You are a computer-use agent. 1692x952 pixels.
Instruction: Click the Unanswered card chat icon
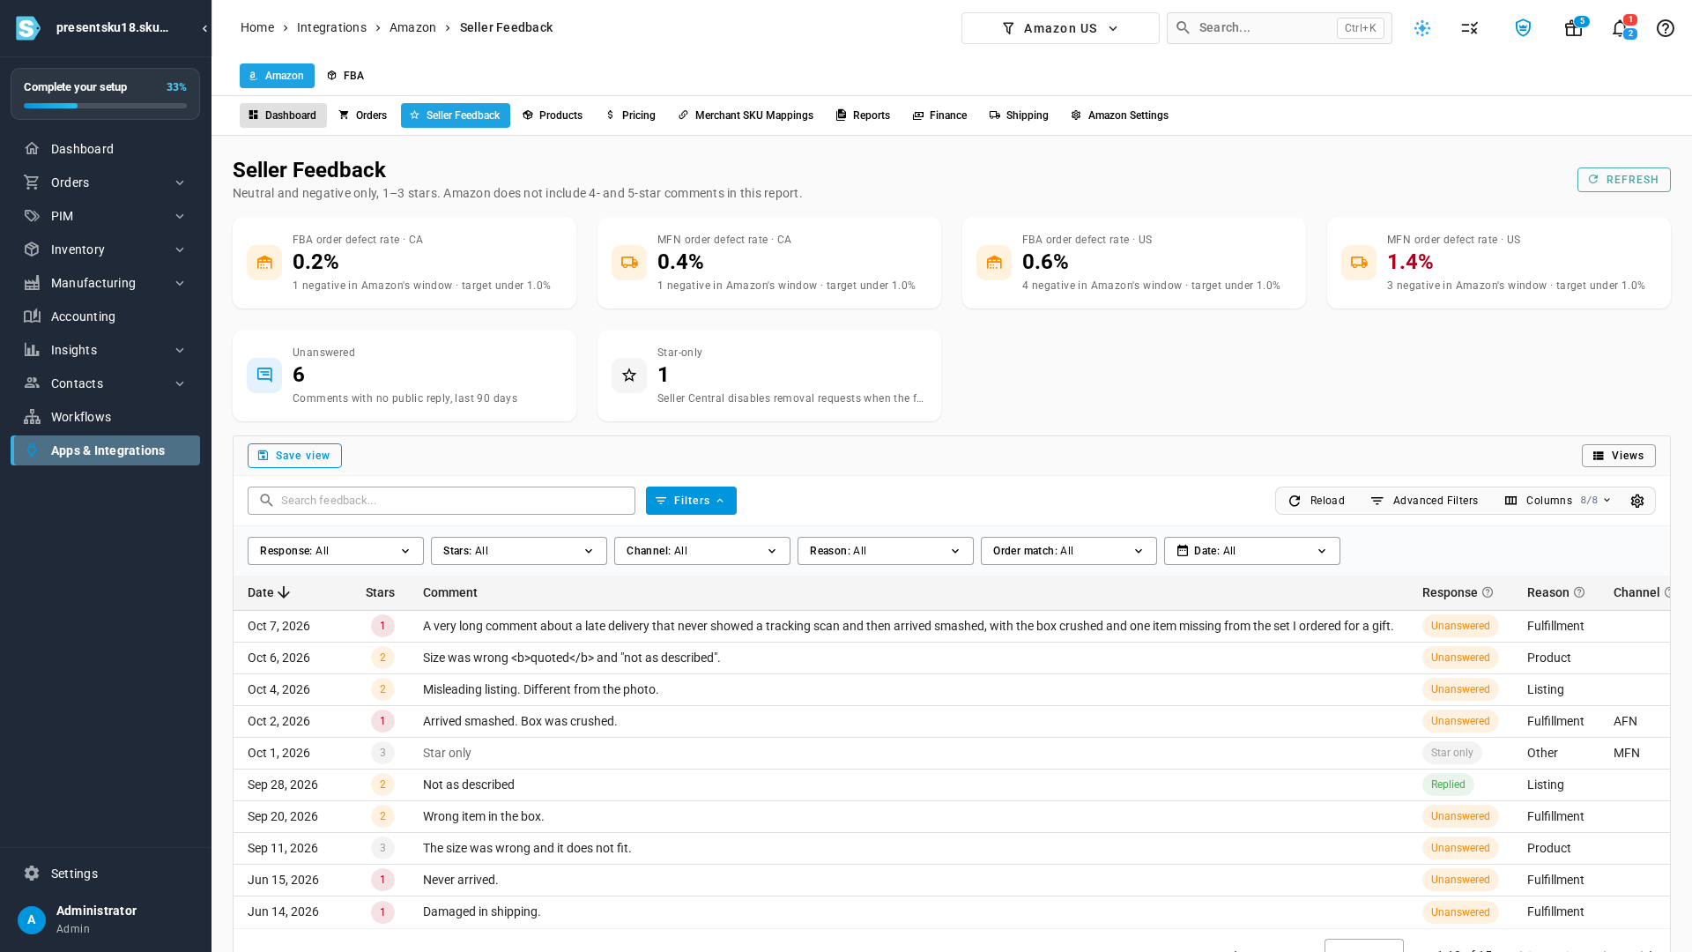point(264,376)
